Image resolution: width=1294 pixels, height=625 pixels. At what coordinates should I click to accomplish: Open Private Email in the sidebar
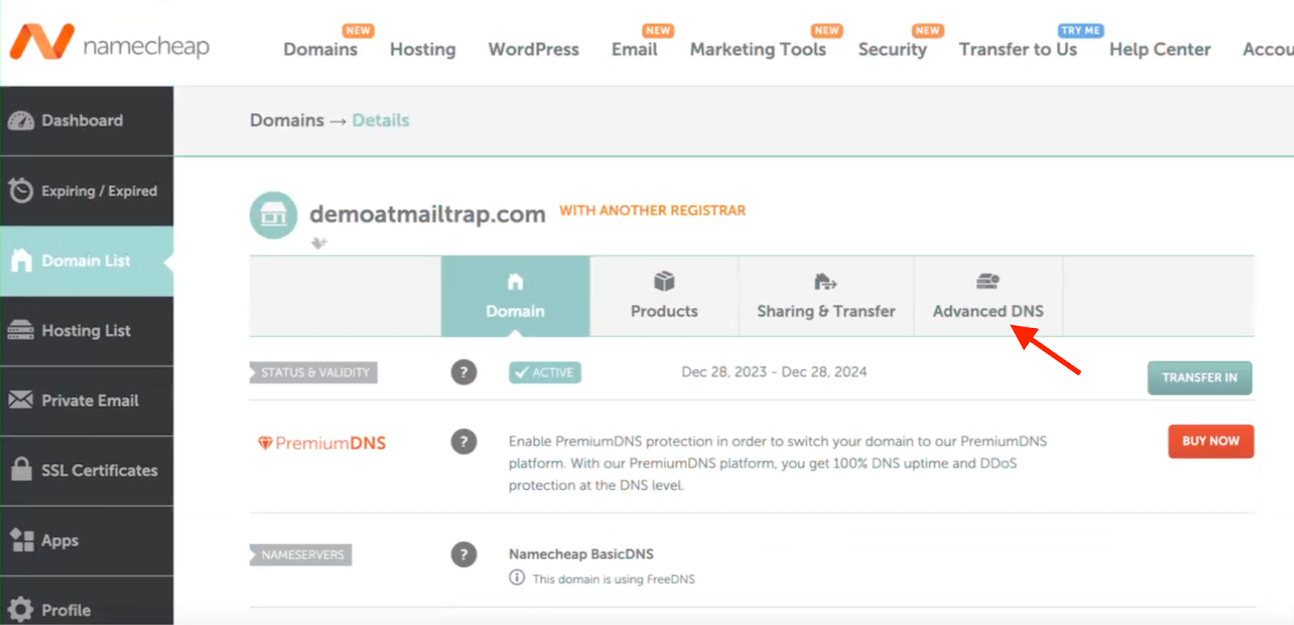tap(87, 400)
